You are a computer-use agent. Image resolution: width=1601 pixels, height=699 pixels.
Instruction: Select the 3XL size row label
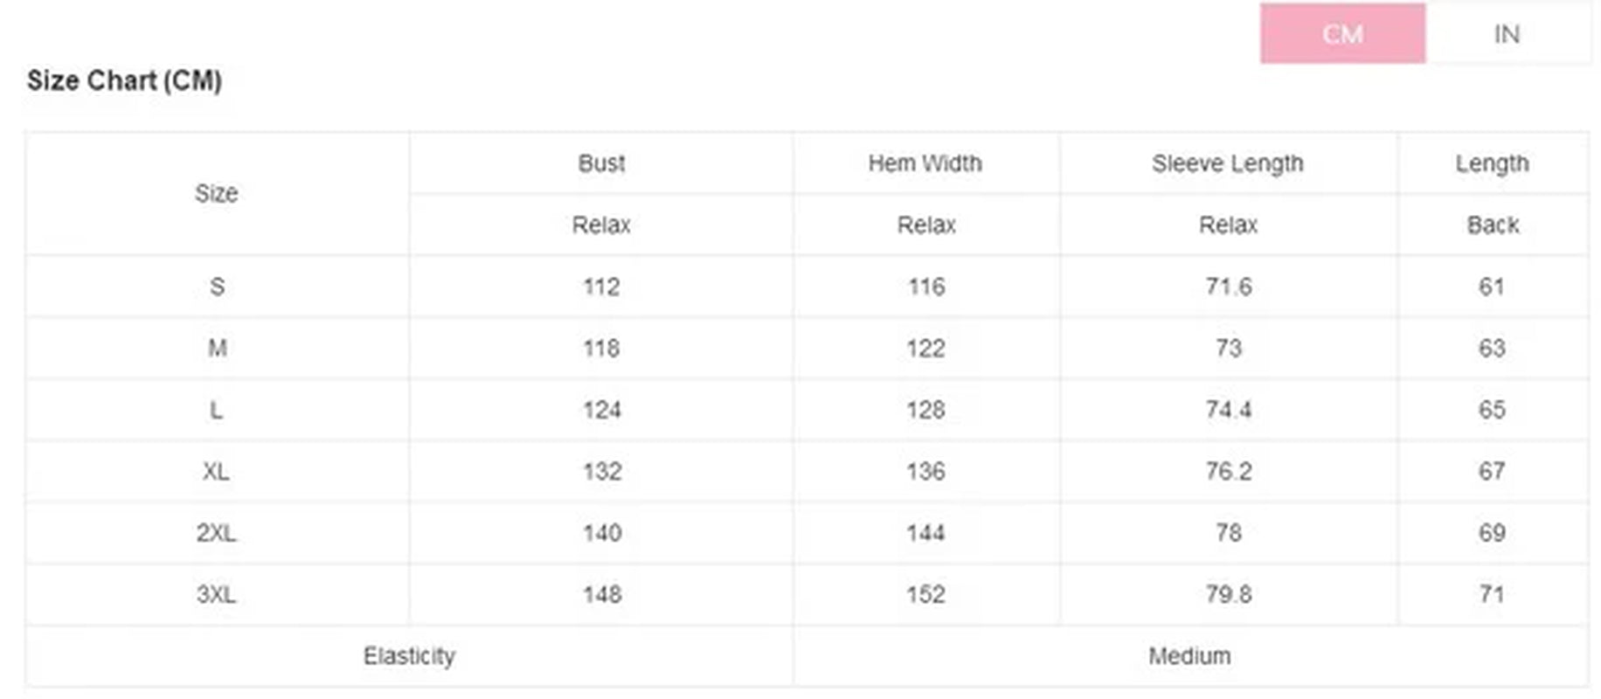point(217,595)
